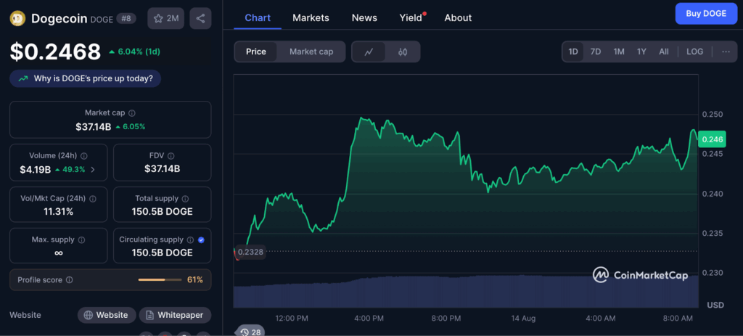
Task: Expand Why is DOGE's price up today
Action: (86, 78)
